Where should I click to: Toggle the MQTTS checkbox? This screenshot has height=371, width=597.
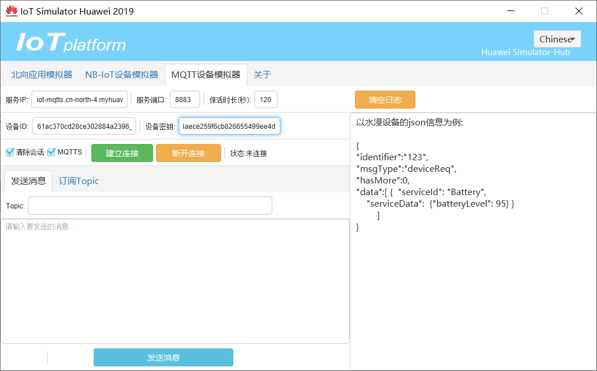point(51,152)
